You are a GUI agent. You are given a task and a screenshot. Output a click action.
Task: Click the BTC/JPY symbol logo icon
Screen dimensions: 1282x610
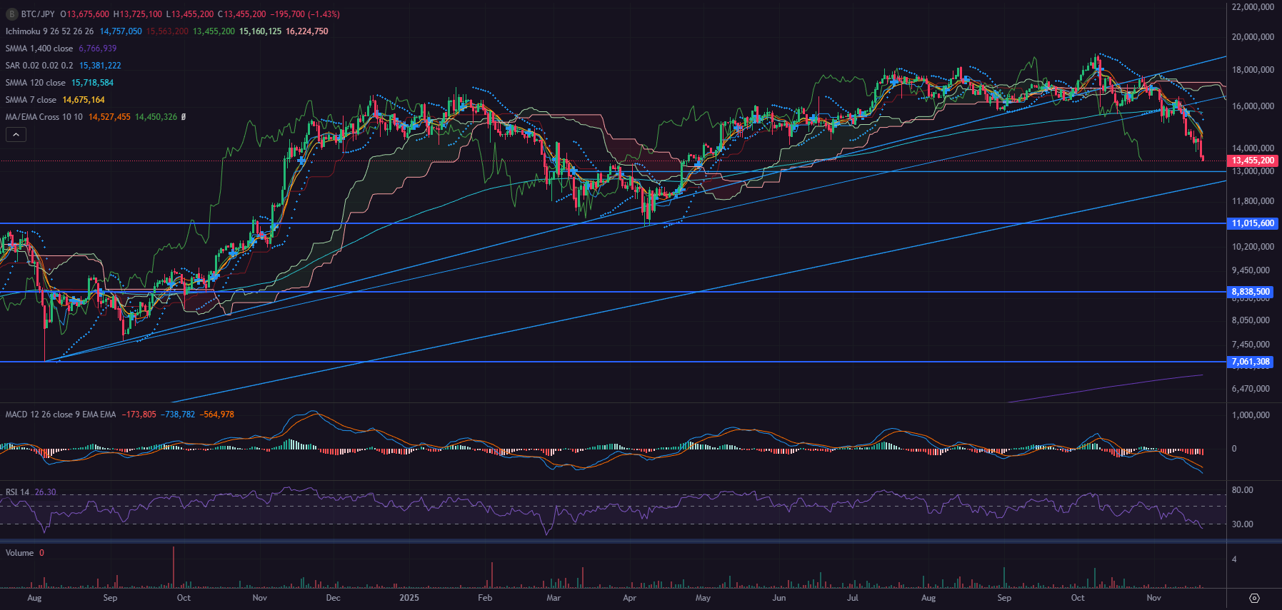(11, 14)
